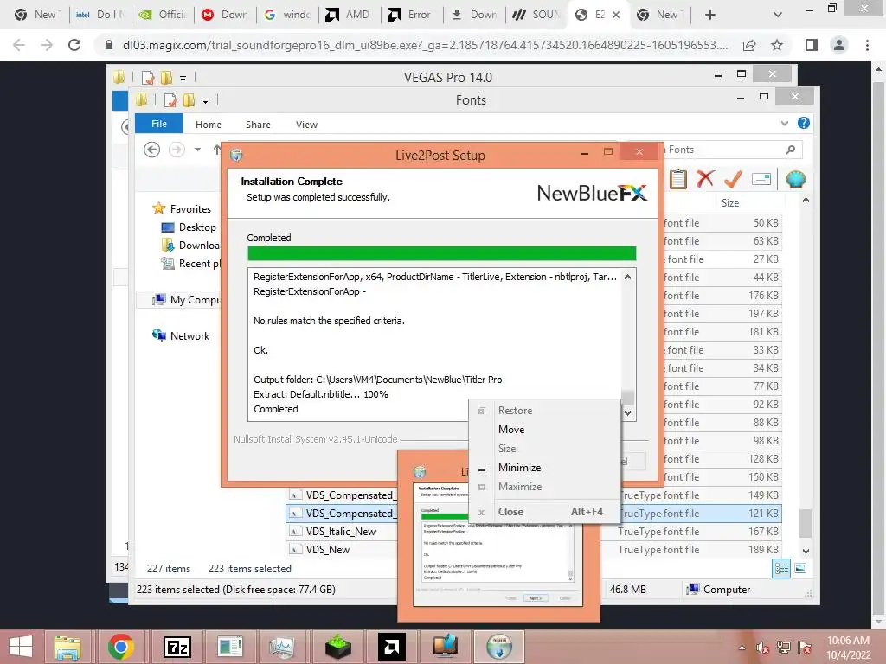Open a new browser tab with plus
Viewport: 886px width, 664px height.
click(x=710, y=15)
